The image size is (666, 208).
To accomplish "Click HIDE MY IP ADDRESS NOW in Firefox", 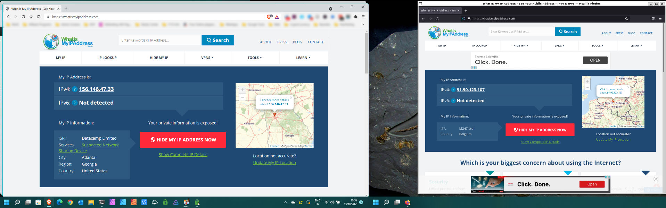I will pos(540,130).
